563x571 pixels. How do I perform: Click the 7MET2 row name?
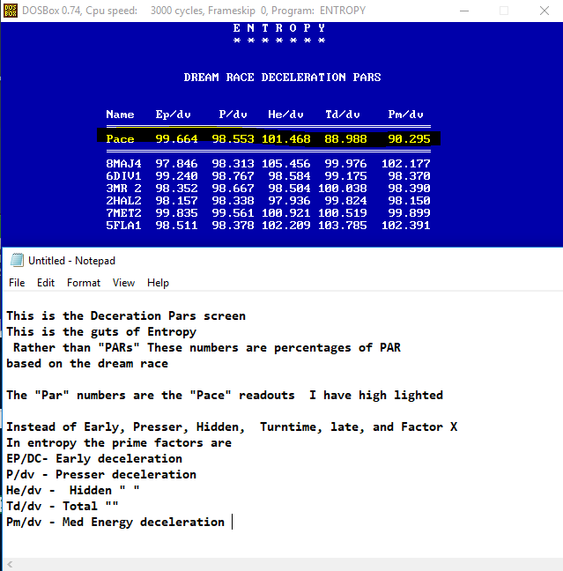point(123,213)
